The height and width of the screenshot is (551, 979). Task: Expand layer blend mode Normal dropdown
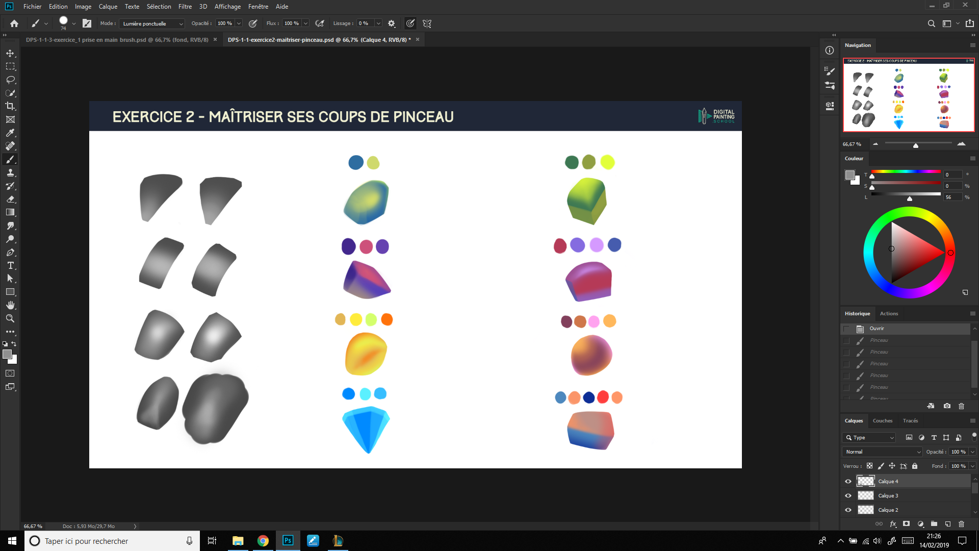[x=883, y=452]
